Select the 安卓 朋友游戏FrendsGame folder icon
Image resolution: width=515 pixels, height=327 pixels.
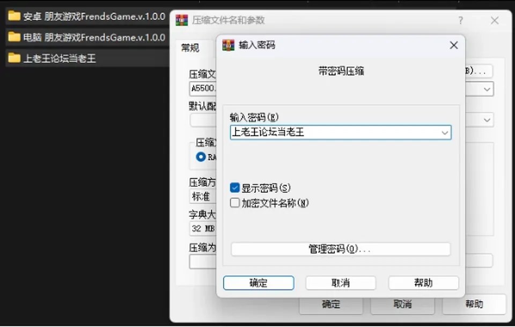(x=14, y=16)
